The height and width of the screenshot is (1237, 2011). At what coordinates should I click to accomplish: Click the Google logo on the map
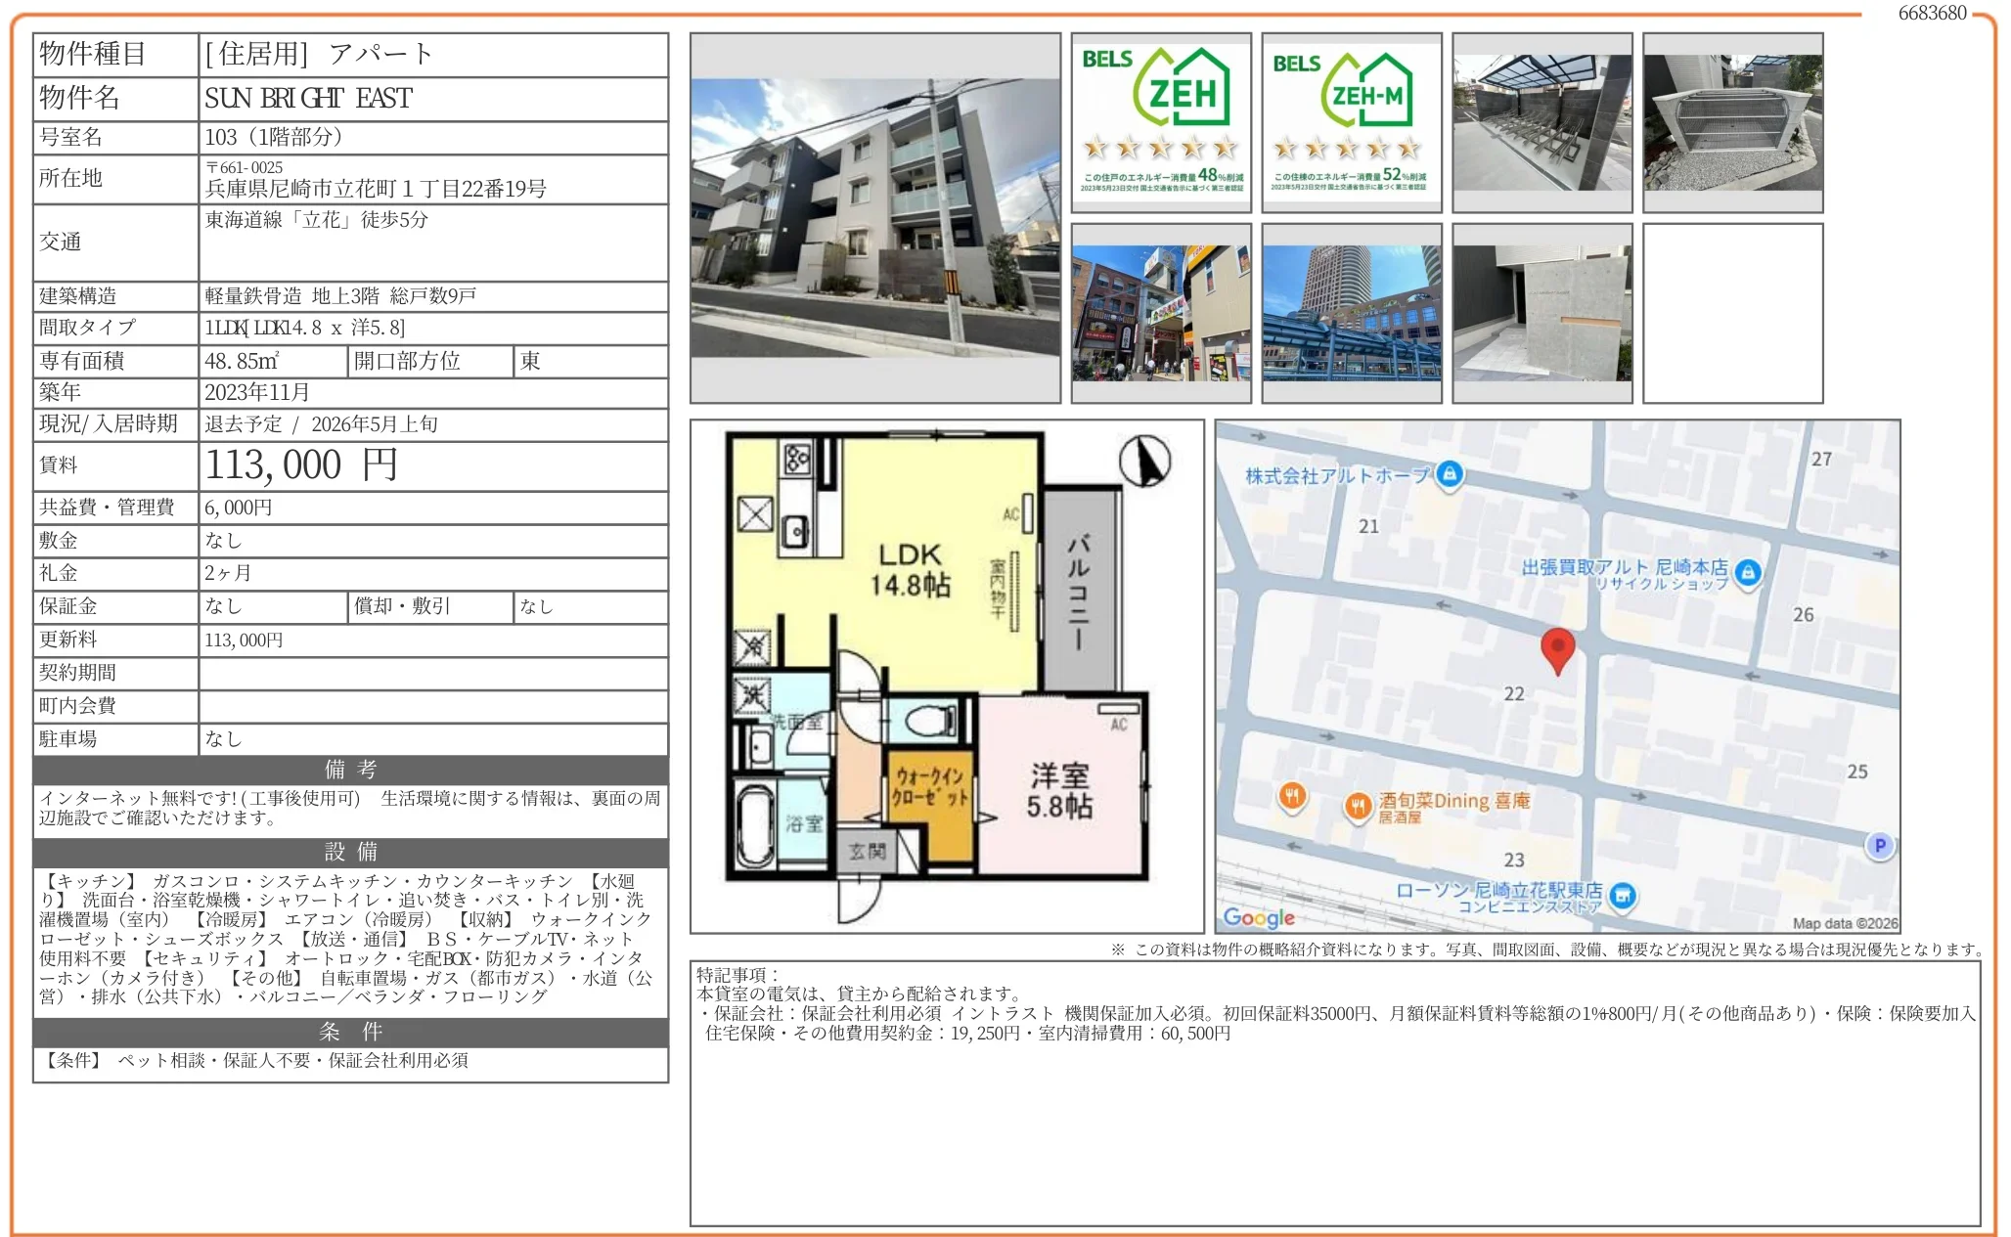coord(1259,917)
